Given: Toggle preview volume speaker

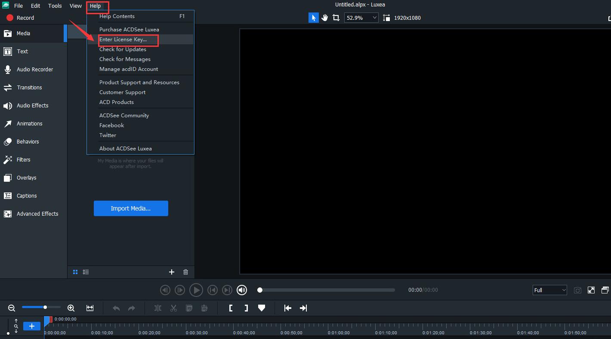Looking at the screenshot, I should coord(242,290).
